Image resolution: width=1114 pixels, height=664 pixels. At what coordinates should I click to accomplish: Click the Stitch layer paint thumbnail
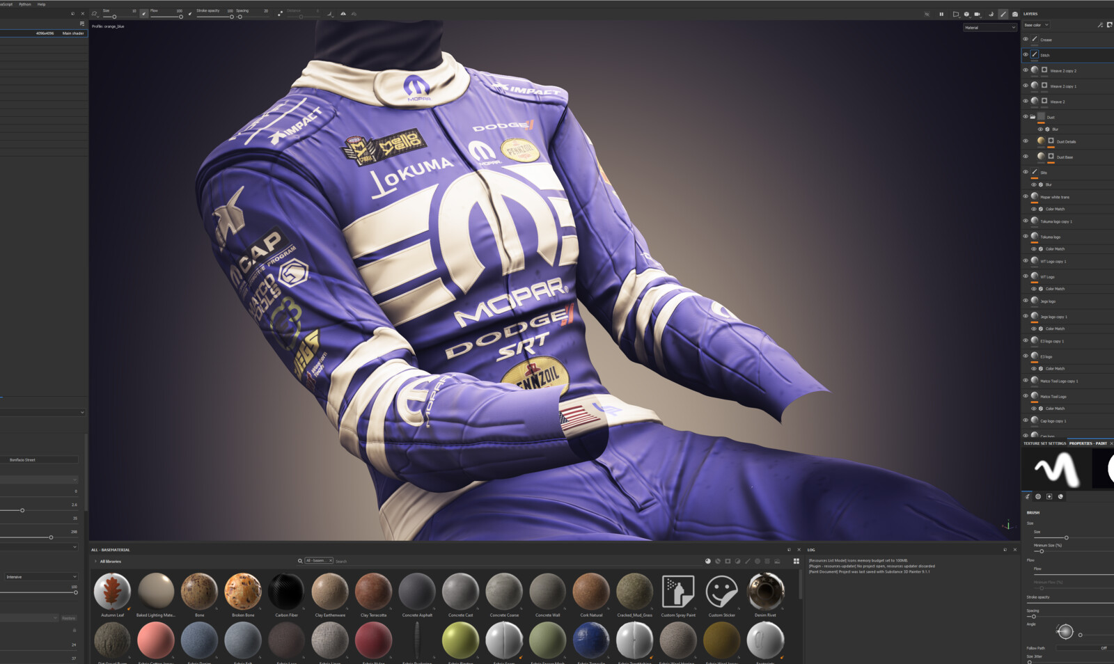pos(1035,54)
